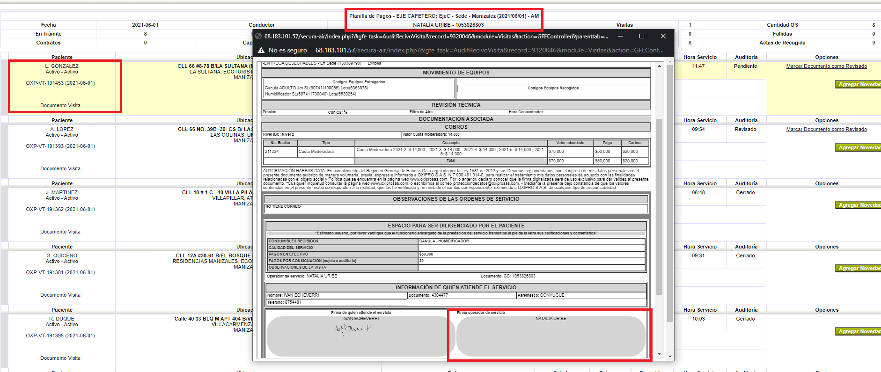881x372 pixels.
Task: Click Agregar Novedad in L. Gonzalez row
Action: tap(859, 84)
